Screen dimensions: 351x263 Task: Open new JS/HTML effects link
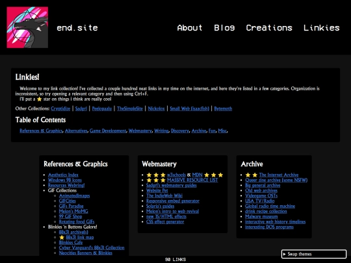pyautogui.click(x=166, y=216)
